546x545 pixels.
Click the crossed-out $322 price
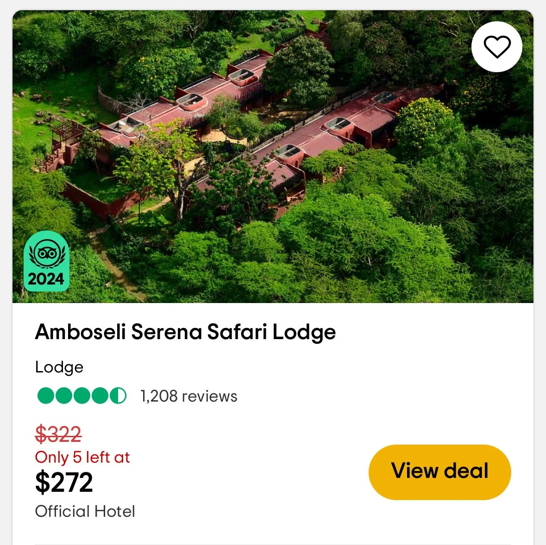58,434
